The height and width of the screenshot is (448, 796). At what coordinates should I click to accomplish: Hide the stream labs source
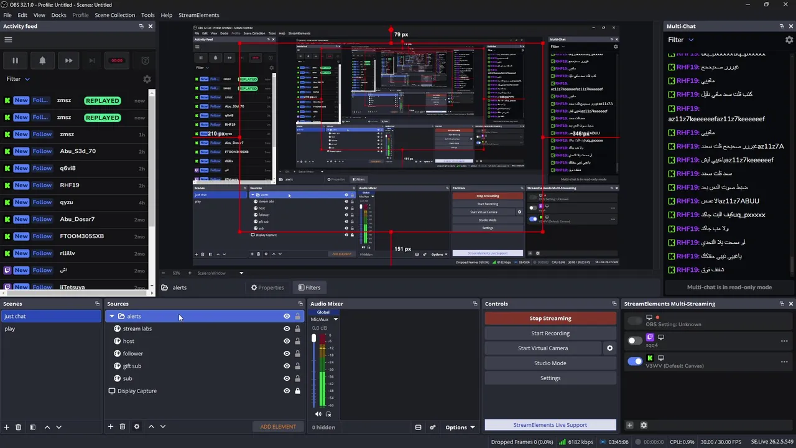point(287,329)
